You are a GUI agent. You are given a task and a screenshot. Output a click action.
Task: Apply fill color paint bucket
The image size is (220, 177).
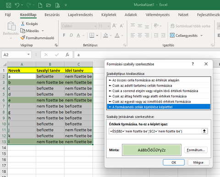pos(105,35)
